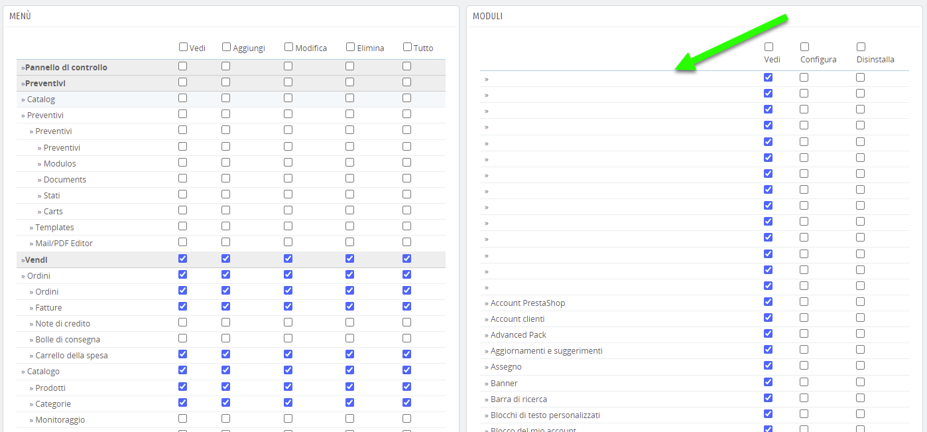927x432 pixels.
Task: Uncheck Vedi for Carrello della spesa
Action: tap(183, 354)
